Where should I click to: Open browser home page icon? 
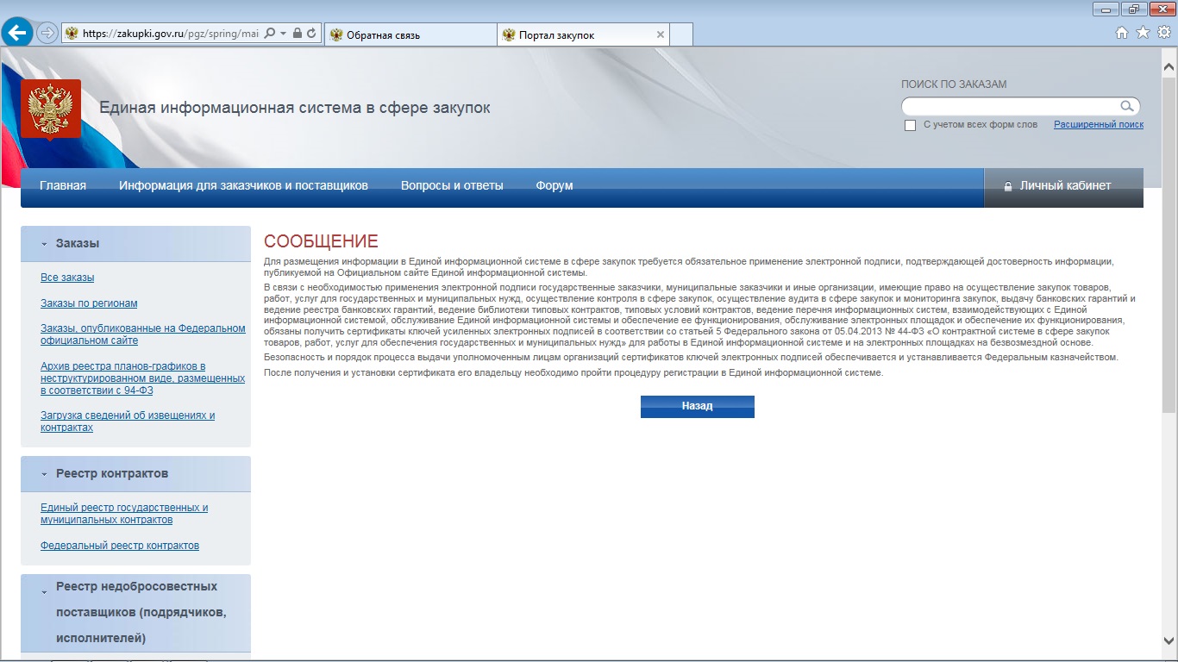pos(1121,33)
